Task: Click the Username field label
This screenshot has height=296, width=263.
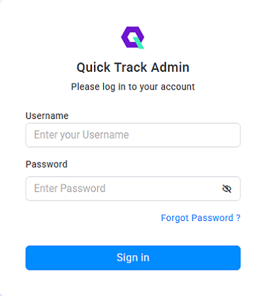Action: coord(47,116)
